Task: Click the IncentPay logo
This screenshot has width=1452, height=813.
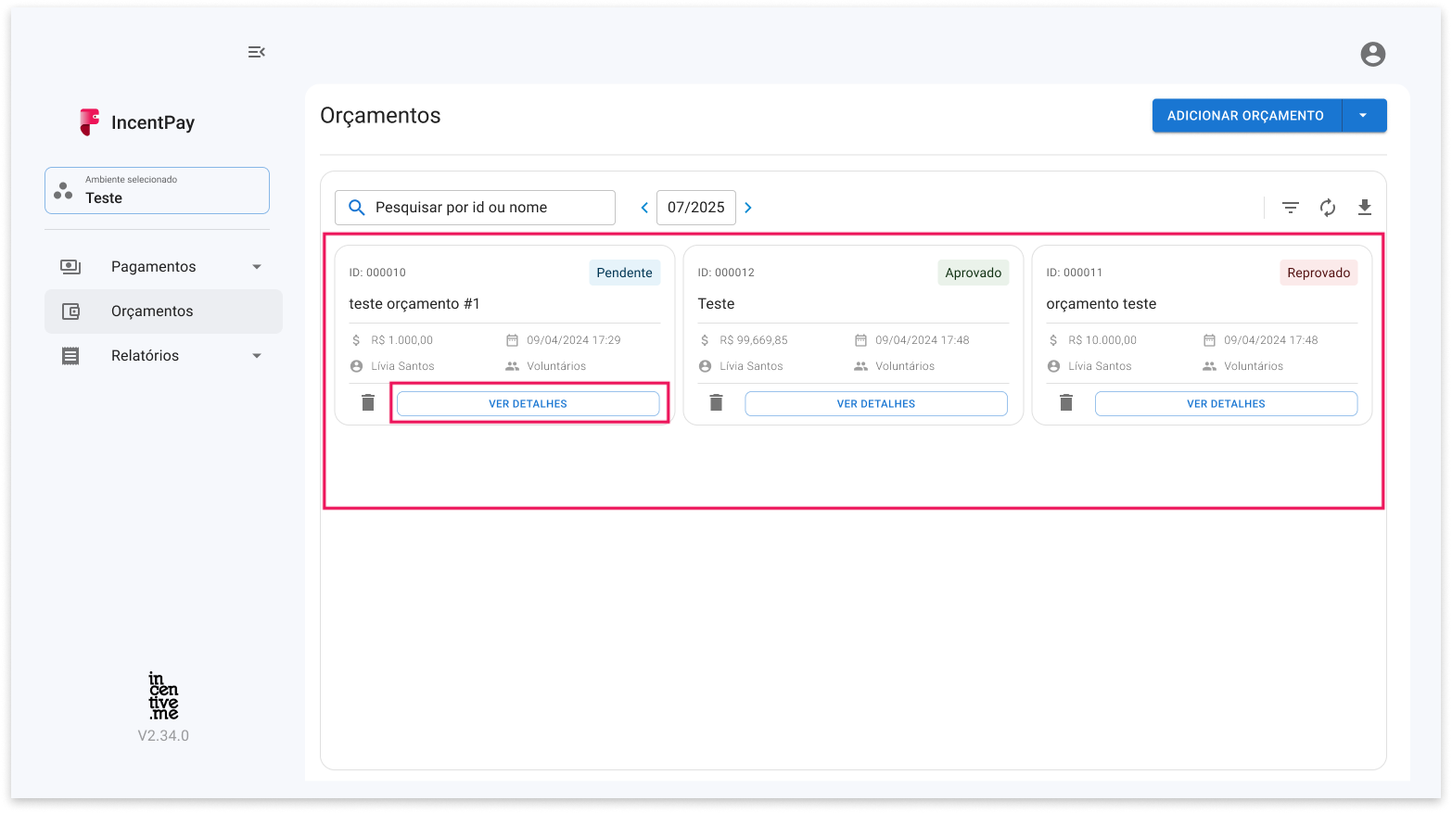Action: pyautogui.click(x=137, y=122)
